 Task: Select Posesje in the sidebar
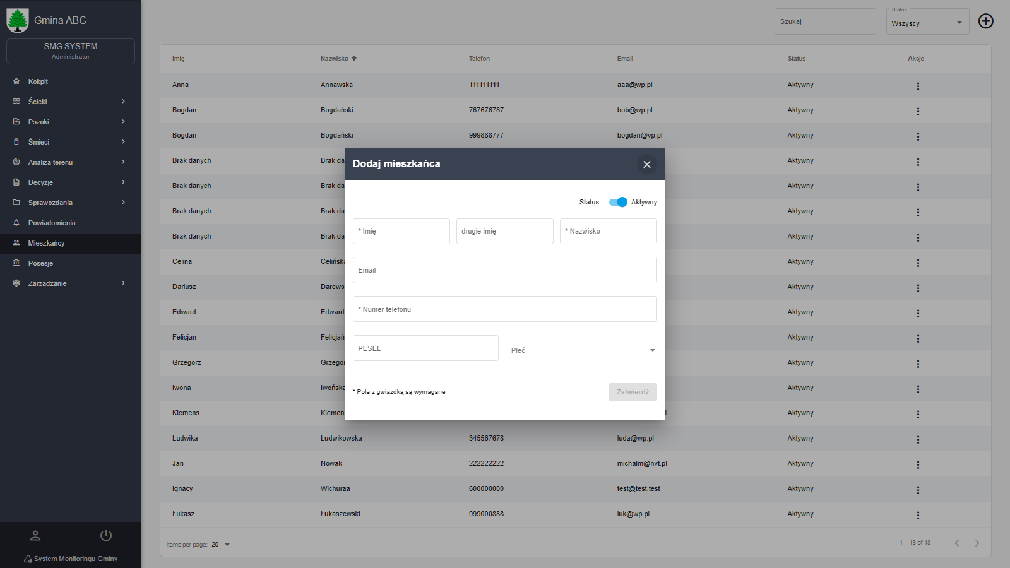click(x=40, y=263)
